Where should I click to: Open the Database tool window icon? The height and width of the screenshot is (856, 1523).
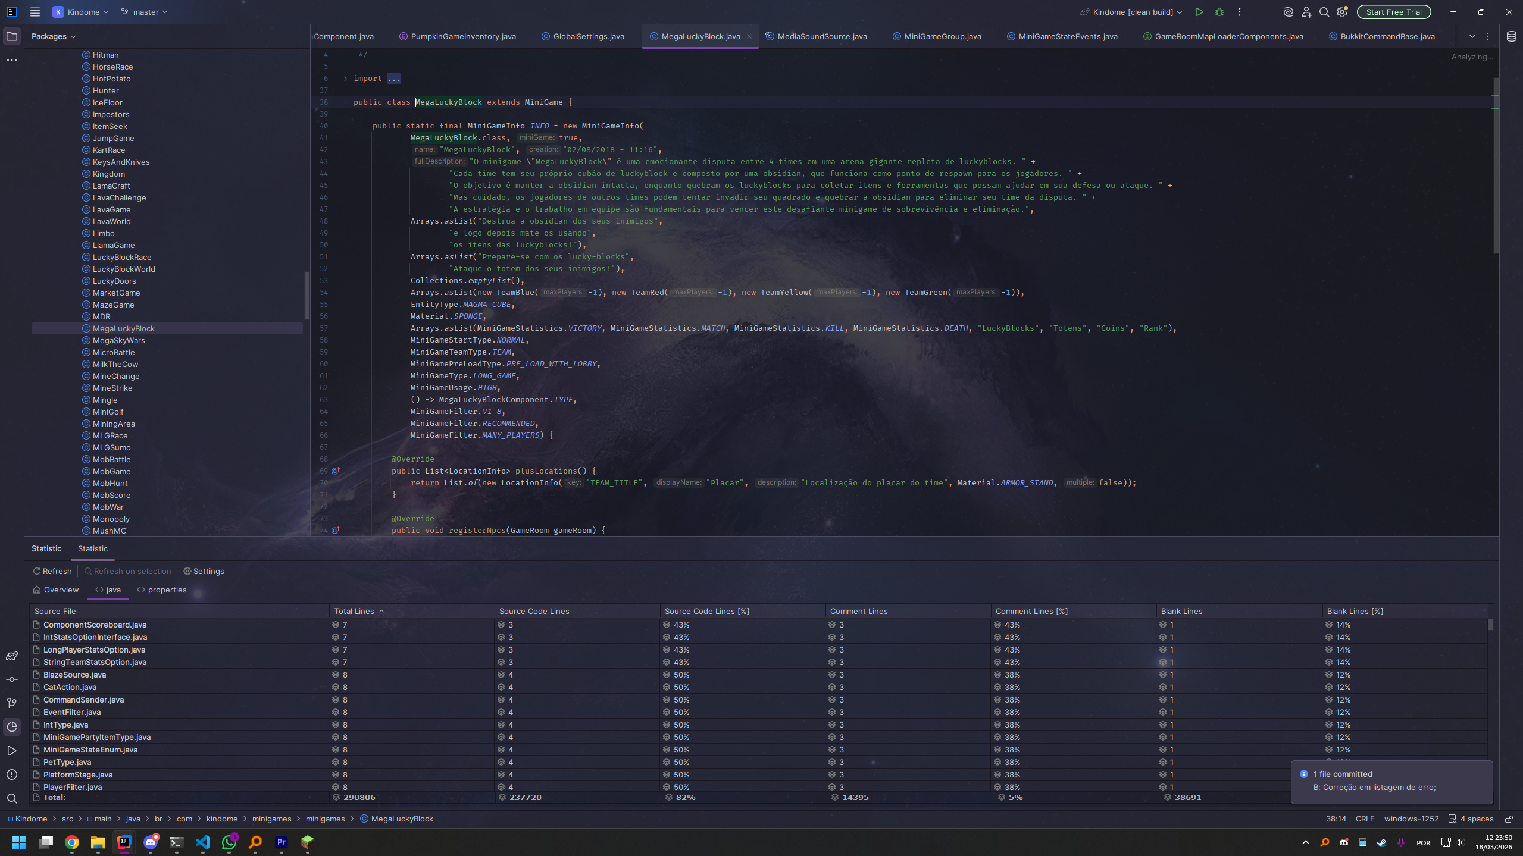1511,36
